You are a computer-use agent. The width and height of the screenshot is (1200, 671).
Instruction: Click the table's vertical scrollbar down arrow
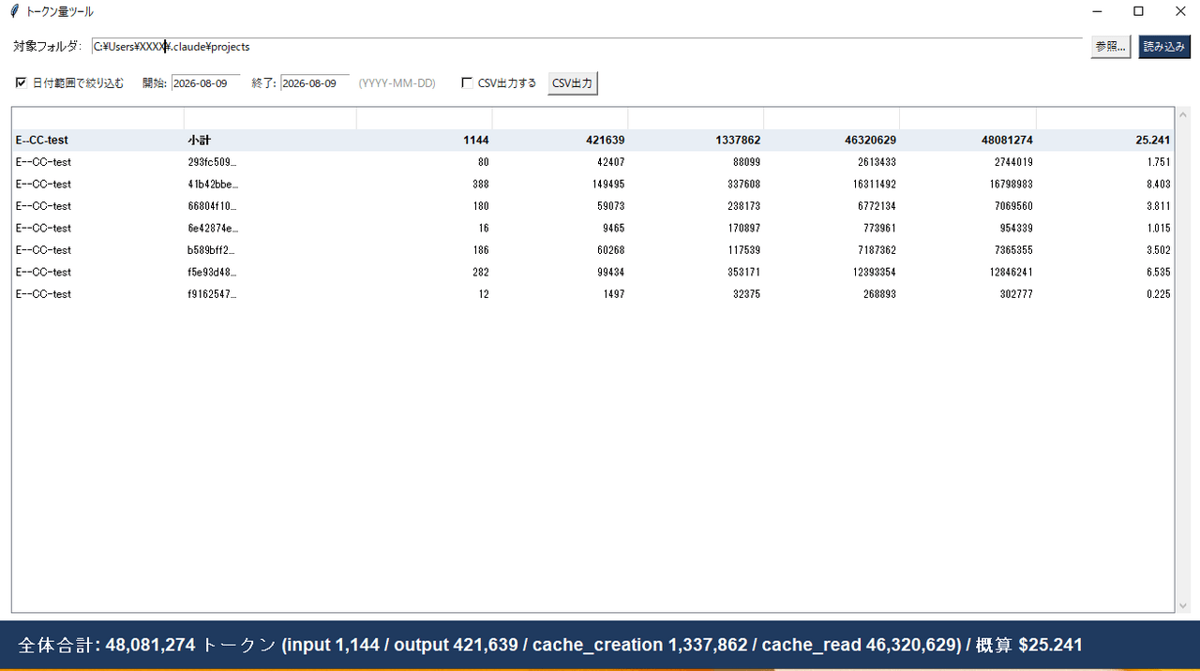1182,606
